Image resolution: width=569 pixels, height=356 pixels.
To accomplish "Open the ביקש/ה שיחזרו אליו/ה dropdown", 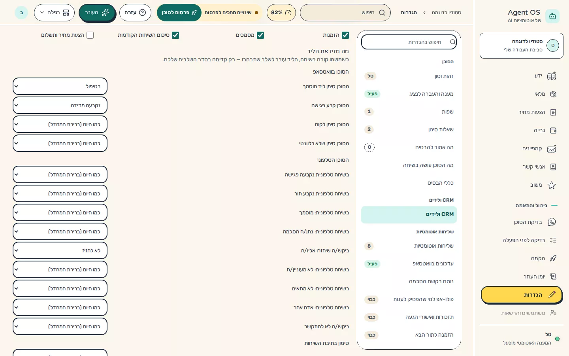I will pyautogui.click(x=60, y=250).
